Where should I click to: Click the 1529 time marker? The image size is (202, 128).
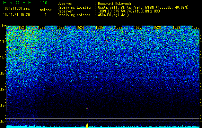176,28
